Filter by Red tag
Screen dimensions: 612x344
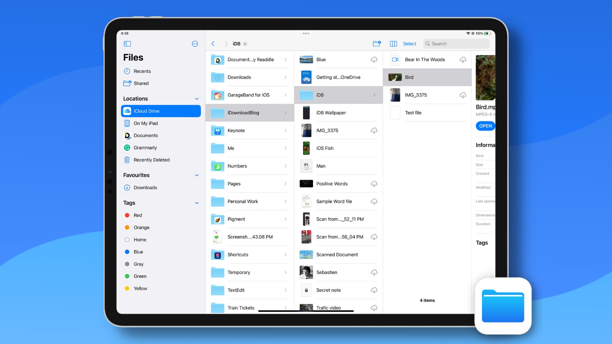tap(161, 215)
